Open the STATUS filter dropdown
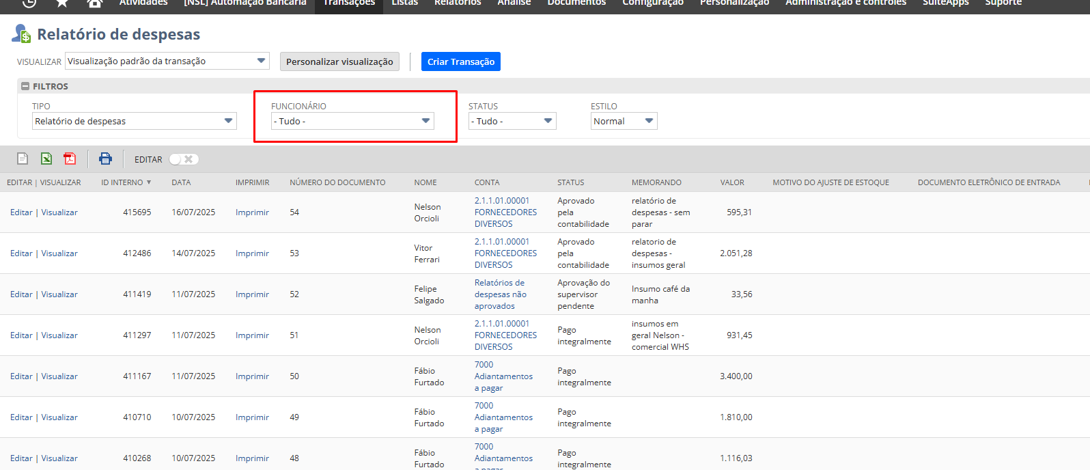Screen dimensions: 1090x470 click(x=512, y=121)
